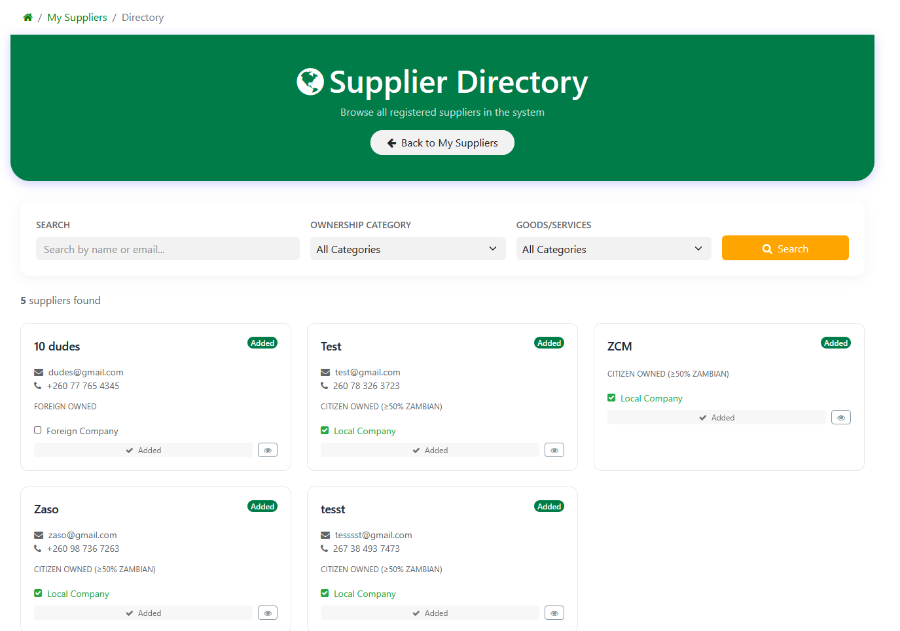Toggle the Local Company checkbox on the Test card

[x=324, y=430]
